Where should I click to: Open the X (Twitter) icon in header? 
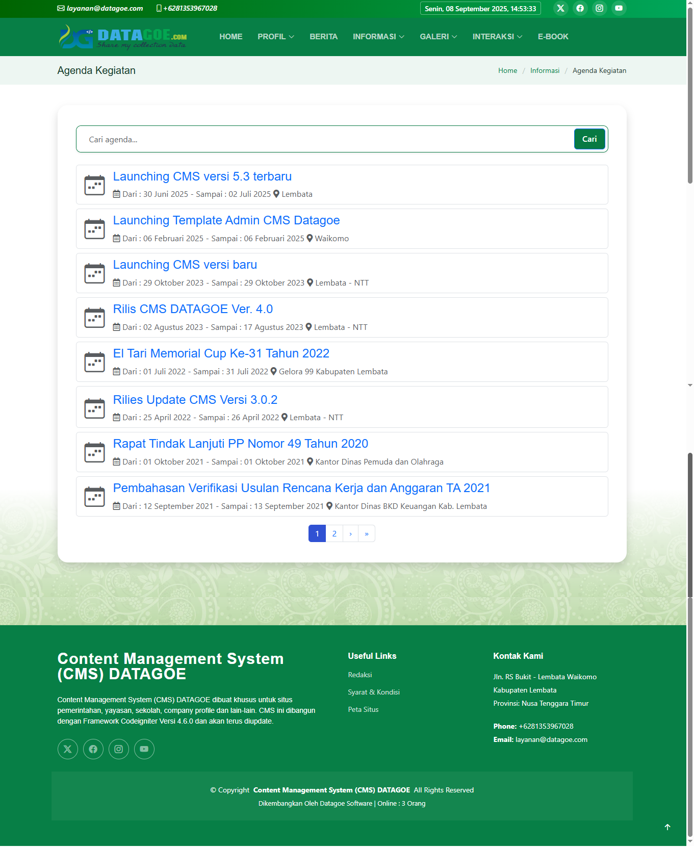coord(560,8)
